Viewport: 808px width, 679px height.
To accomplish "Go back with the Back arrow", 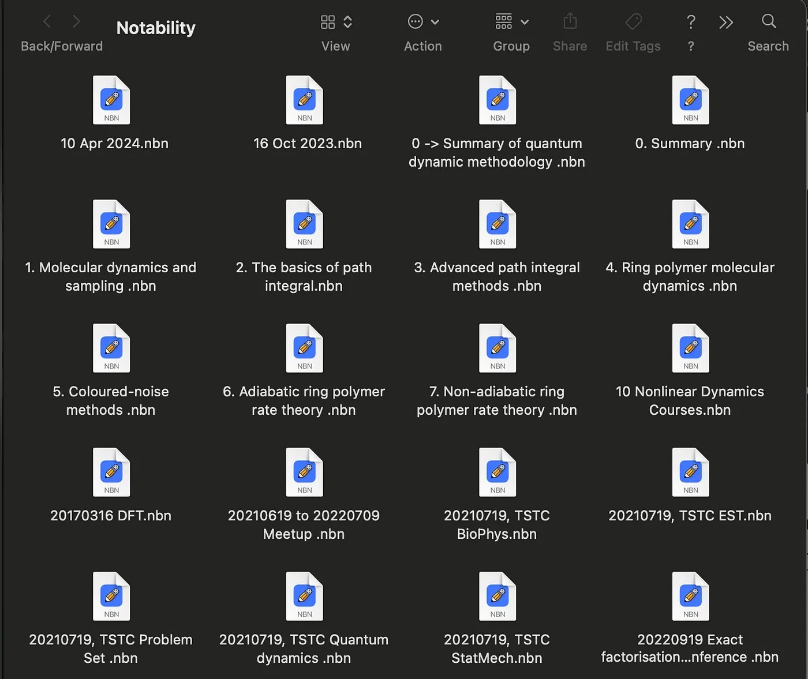I will tap(47, 22).
